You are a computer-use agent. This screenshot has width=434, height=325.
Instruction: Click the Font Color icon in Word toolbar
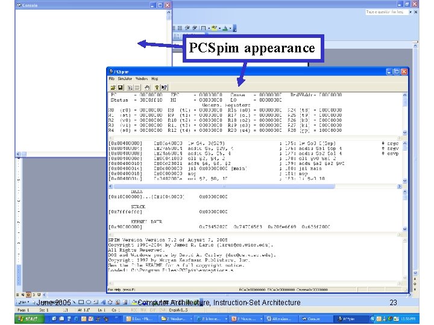[225, 28]
